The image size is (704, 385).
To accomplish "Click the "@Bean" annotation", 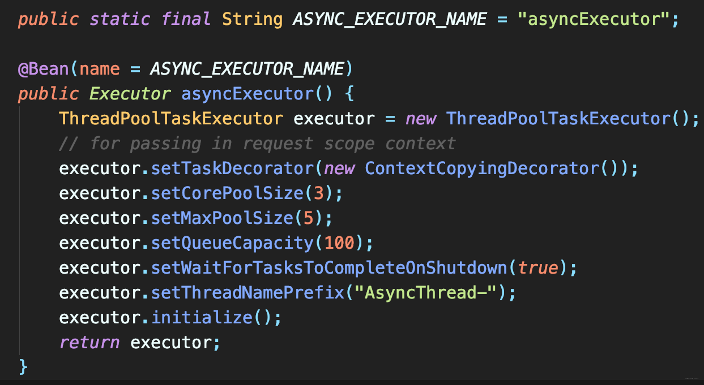I will click(x=43, y=69).
